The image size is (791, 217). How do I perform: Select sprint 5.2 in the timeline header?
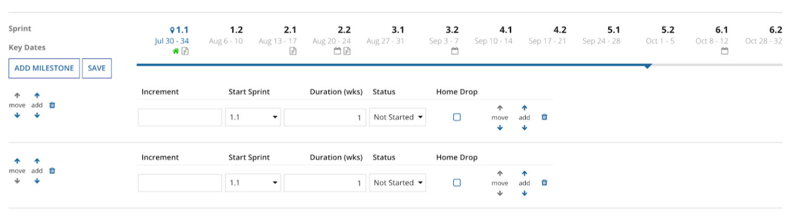point(667,30)
